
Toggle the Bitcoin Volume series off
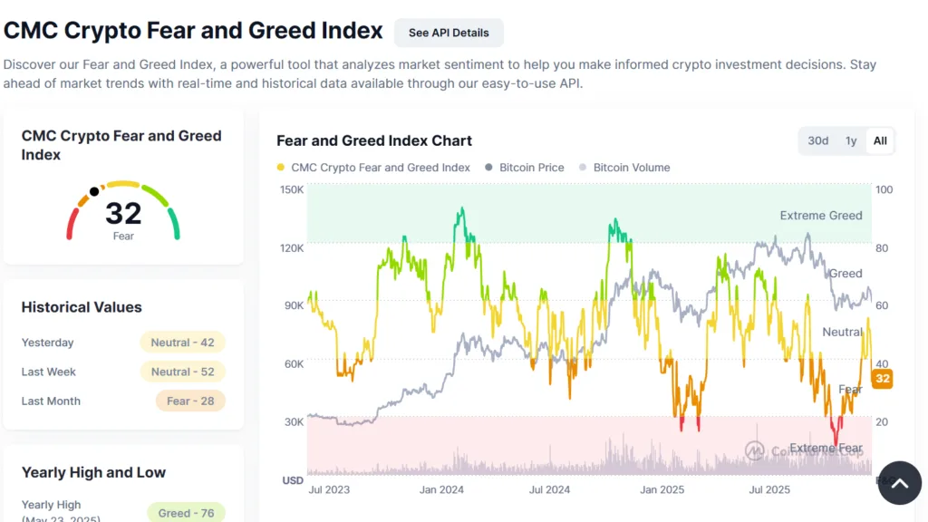pyautogui.click(x=632, y=168)
